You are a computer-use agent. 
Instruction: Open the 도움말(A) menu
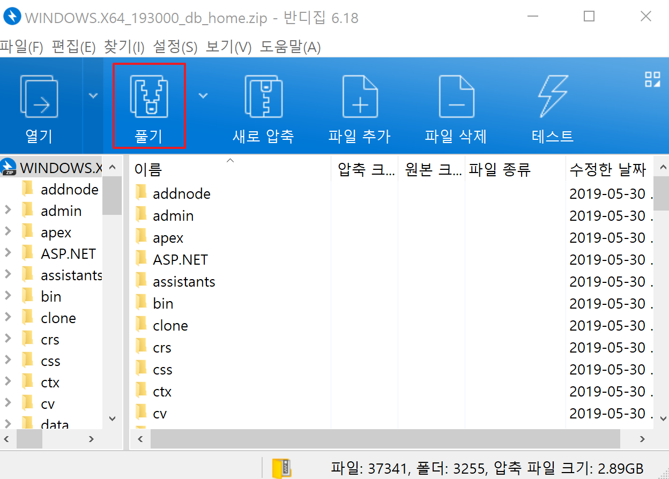click(291, 47)
